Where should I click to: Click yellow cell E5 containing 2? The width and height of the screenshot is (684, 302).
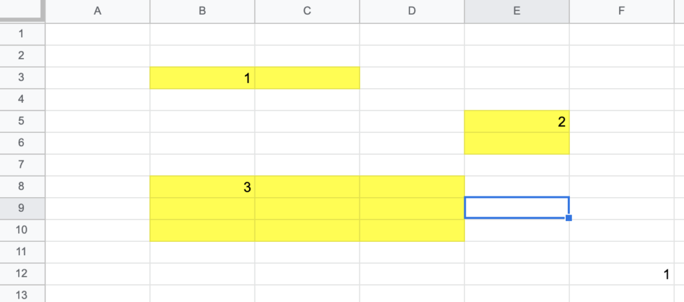517,122
